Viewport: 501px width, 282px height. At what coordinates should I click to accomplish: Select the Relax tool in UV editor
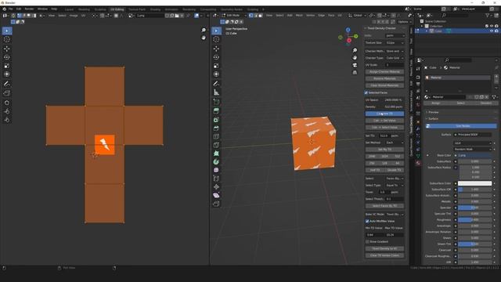pyautogui.click(x=7, y=111)
